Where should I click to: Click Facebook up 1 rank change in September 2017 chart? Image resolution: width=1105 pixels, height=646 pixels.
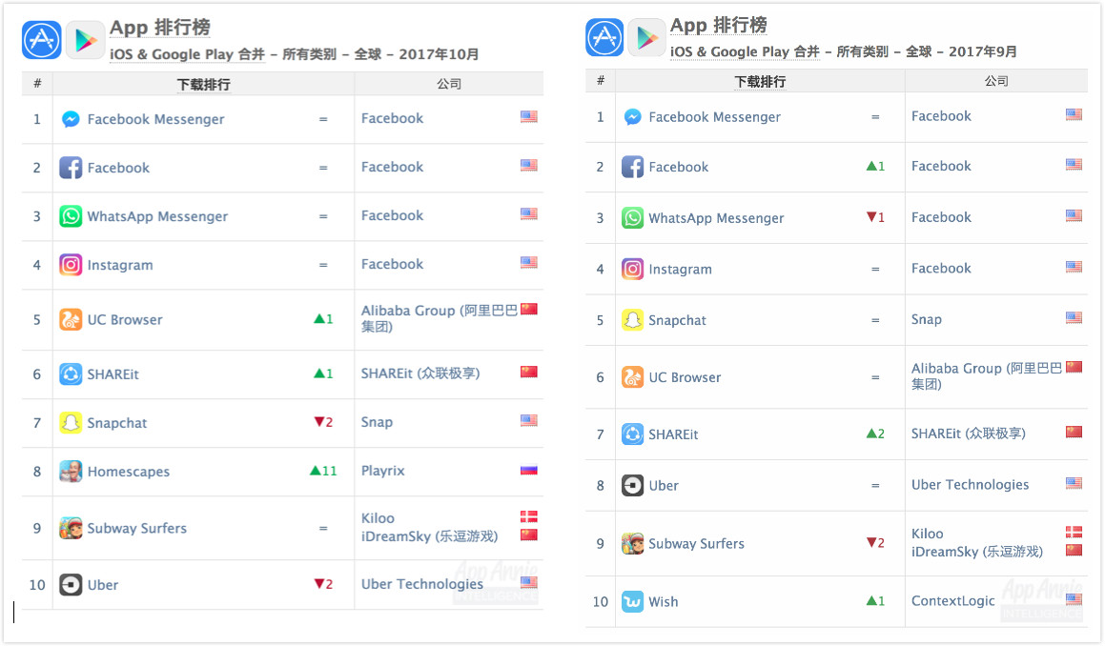[x=875, y=166]
